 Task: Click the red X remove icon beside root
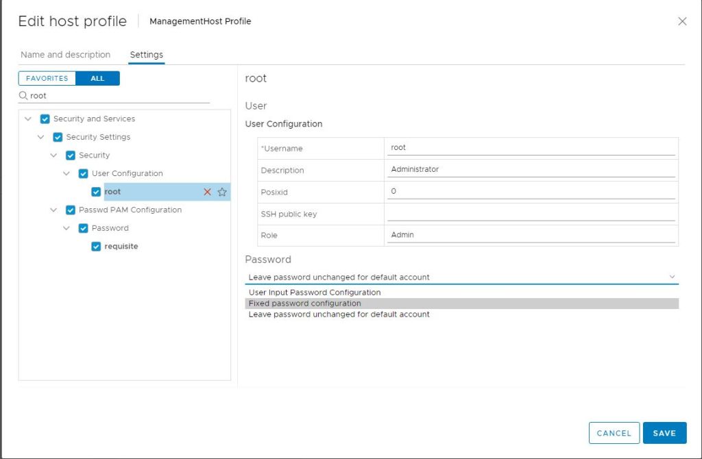click(207, 192)
